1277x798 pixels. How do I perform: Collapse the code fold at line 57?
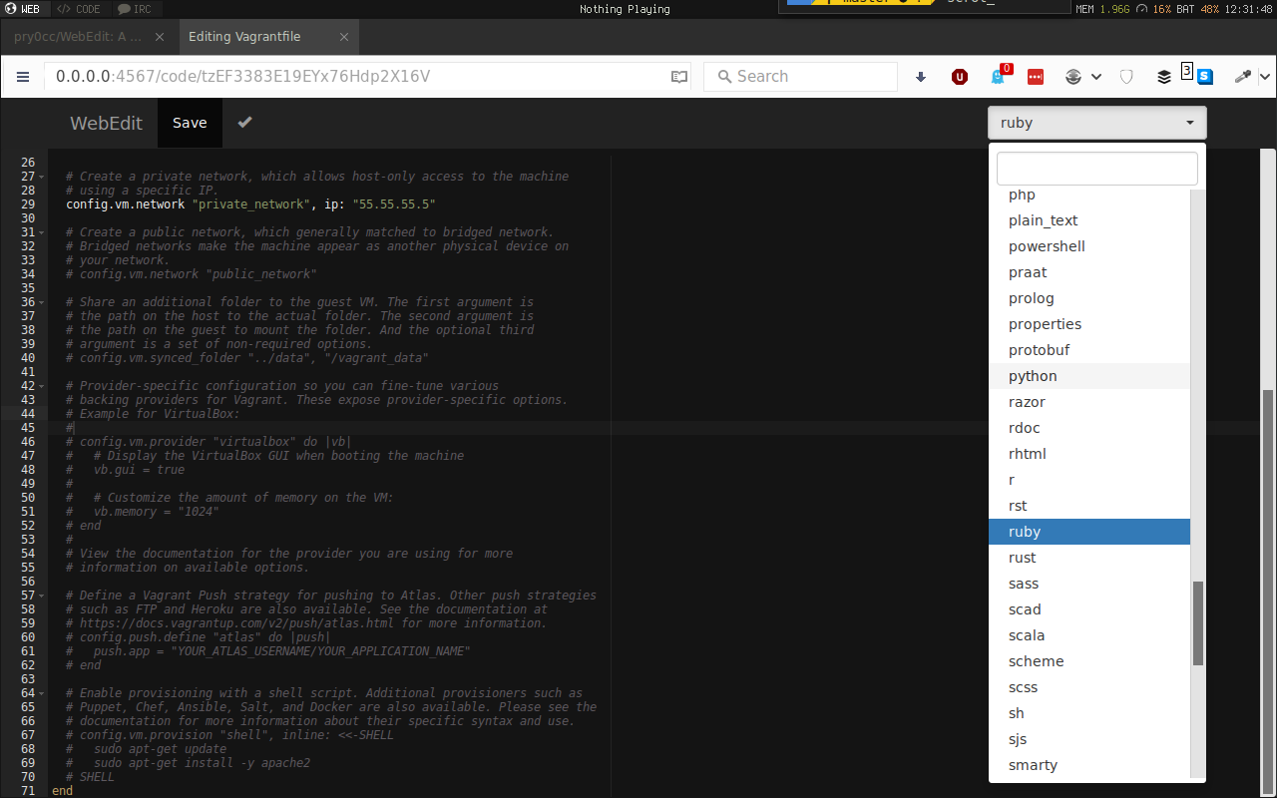point(41,596)
